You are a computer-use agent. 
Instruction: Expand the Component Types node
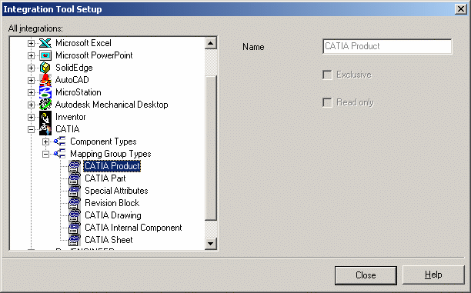pos(45,142)
